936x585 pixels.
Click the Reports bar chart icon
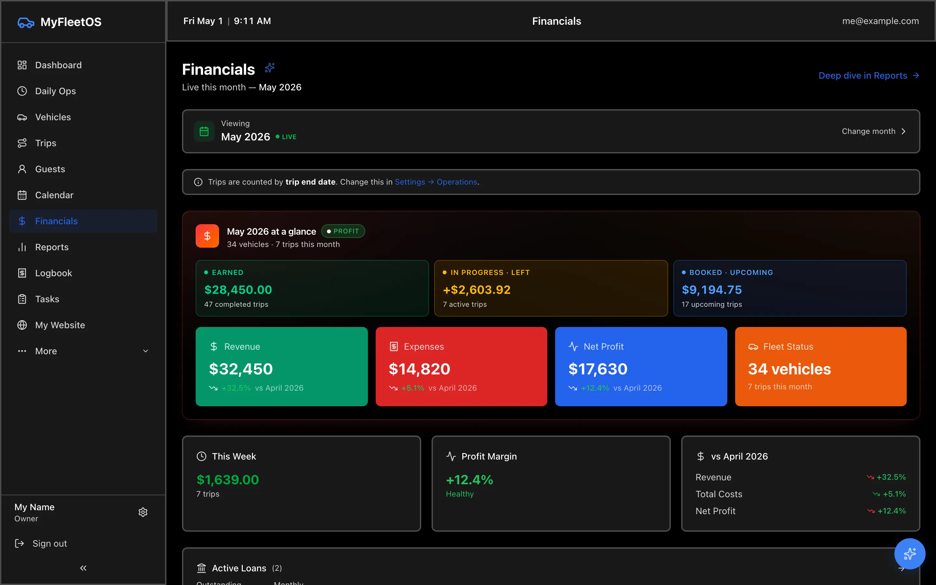coord(22,247)
